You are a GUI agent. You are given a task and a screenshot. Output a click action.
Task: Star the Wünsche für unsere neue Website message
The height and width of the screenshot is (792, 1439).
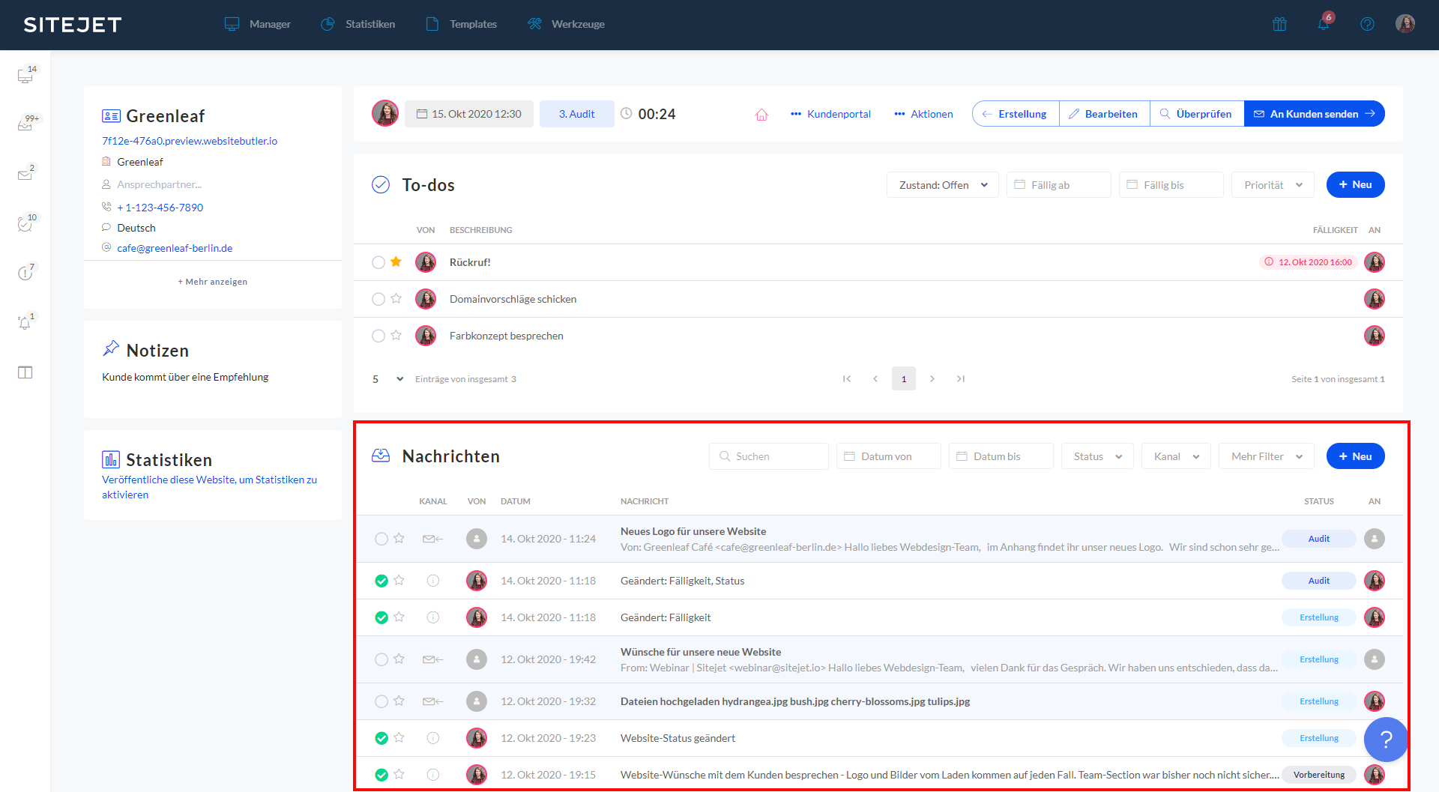[399, 659]
